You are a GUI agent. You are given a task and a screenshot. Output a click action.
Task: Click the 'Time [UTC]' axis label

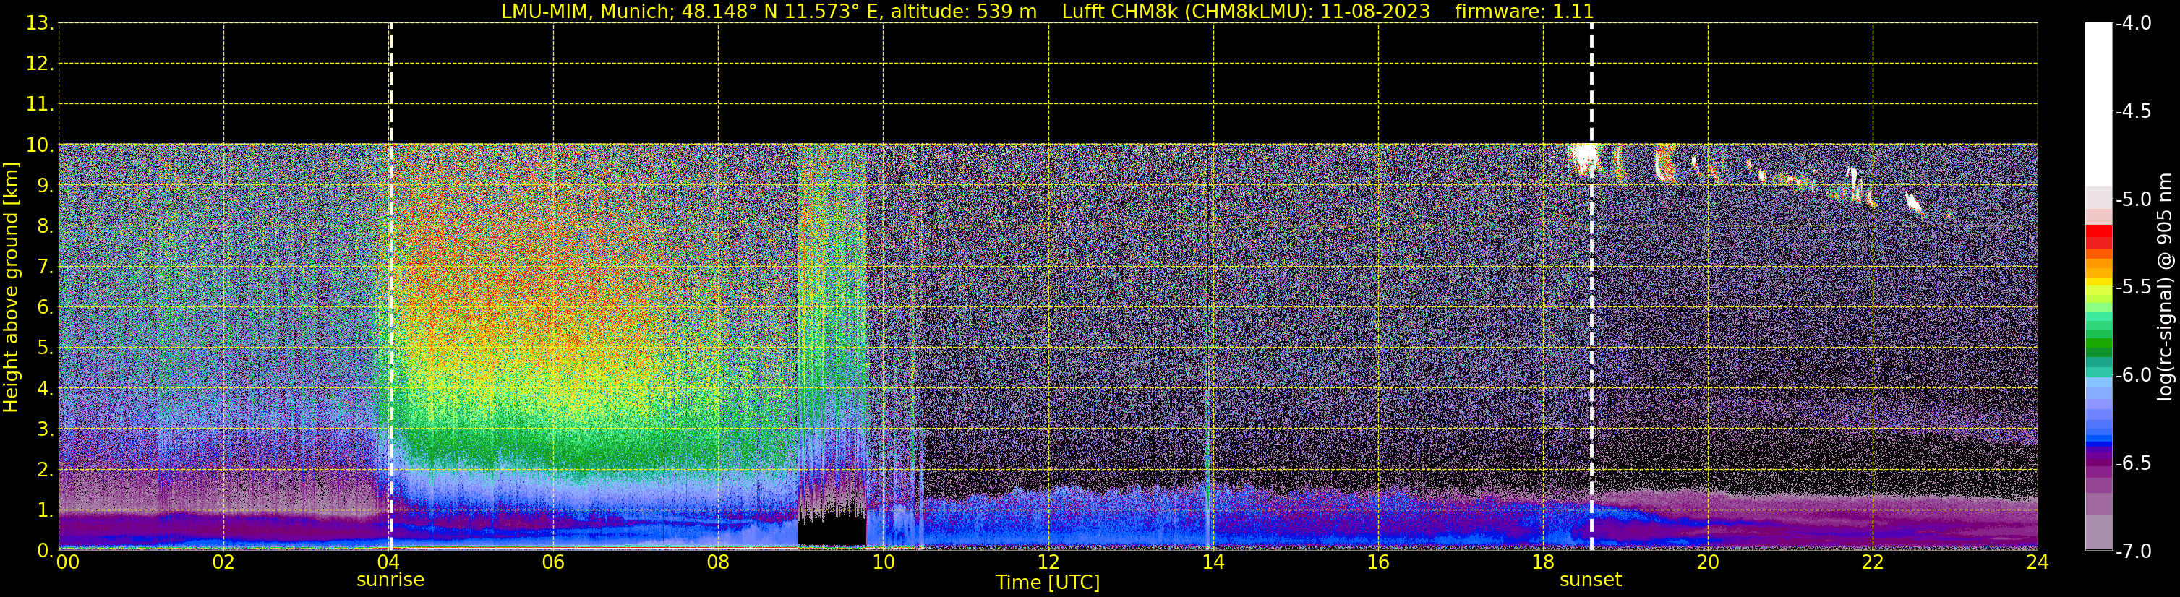(x=1048, y=583)
